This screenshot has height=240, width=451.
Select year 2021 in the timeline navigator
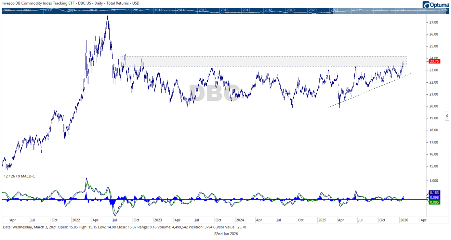pos(335,10)
